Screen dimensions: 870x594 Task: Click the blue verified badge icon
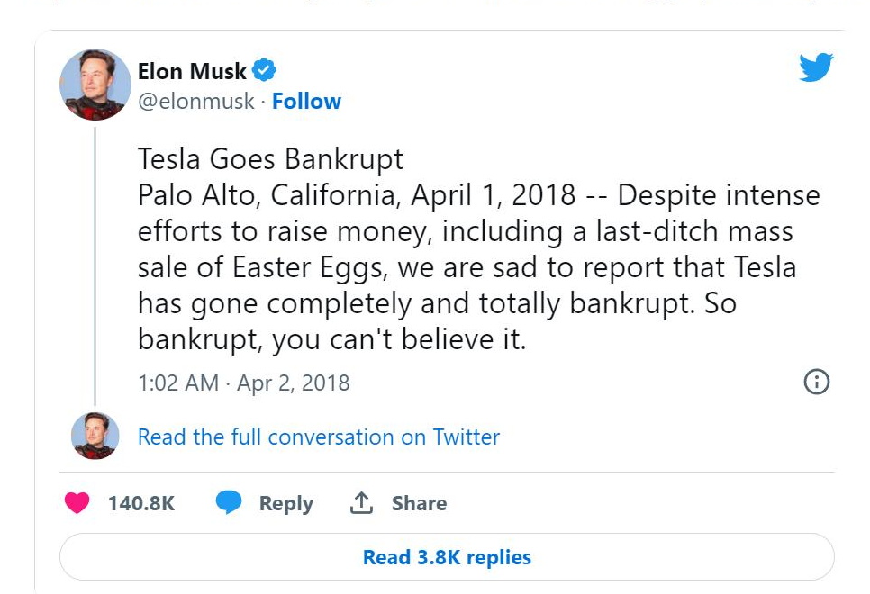point(264,70)
